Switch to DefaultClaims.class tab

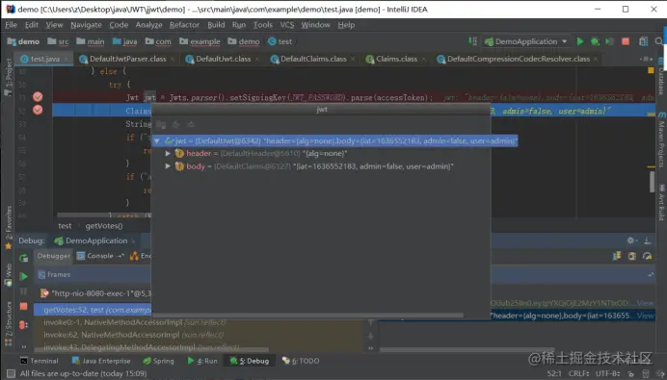pos(313,59)
